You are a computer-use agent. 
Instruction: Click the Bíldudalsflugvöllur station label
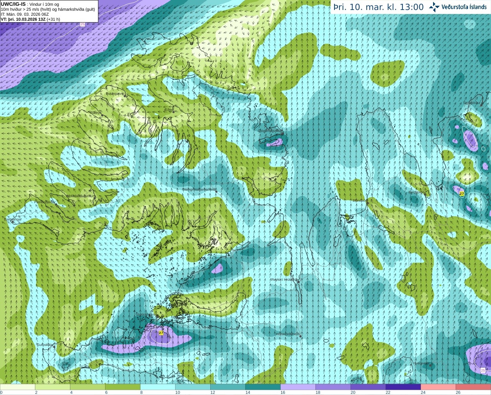80,196
